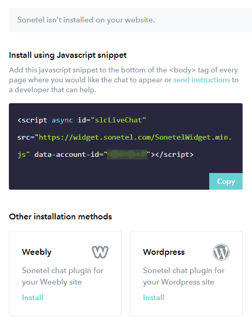
Task: Click 'Sonetel isn't installed on your website' notice
Action: 130,20
